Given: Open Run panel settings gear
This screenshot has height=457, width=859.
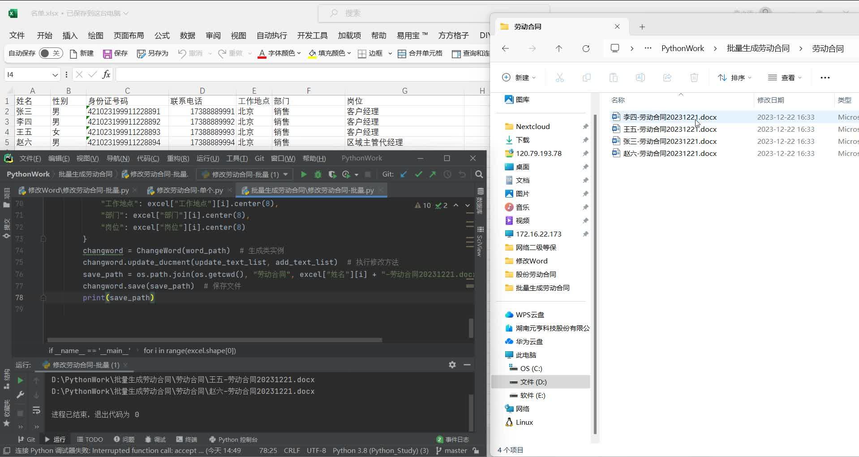Looking at the screenshot, I should 452,365.
